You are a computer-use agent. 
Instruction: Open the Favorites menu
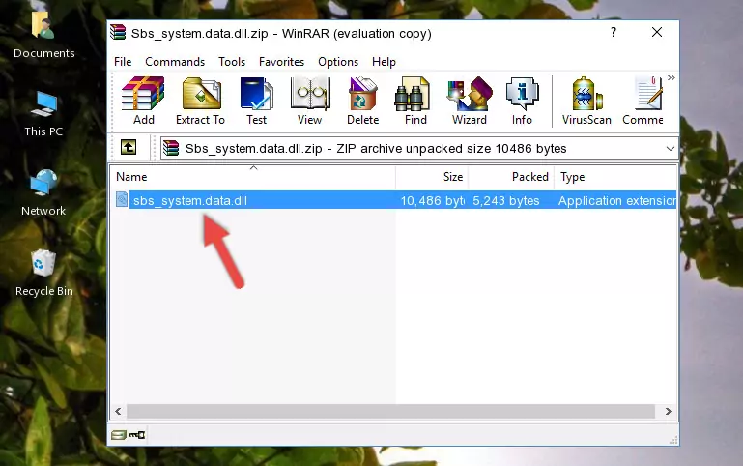pyautogui.click(x=281, y=62)
